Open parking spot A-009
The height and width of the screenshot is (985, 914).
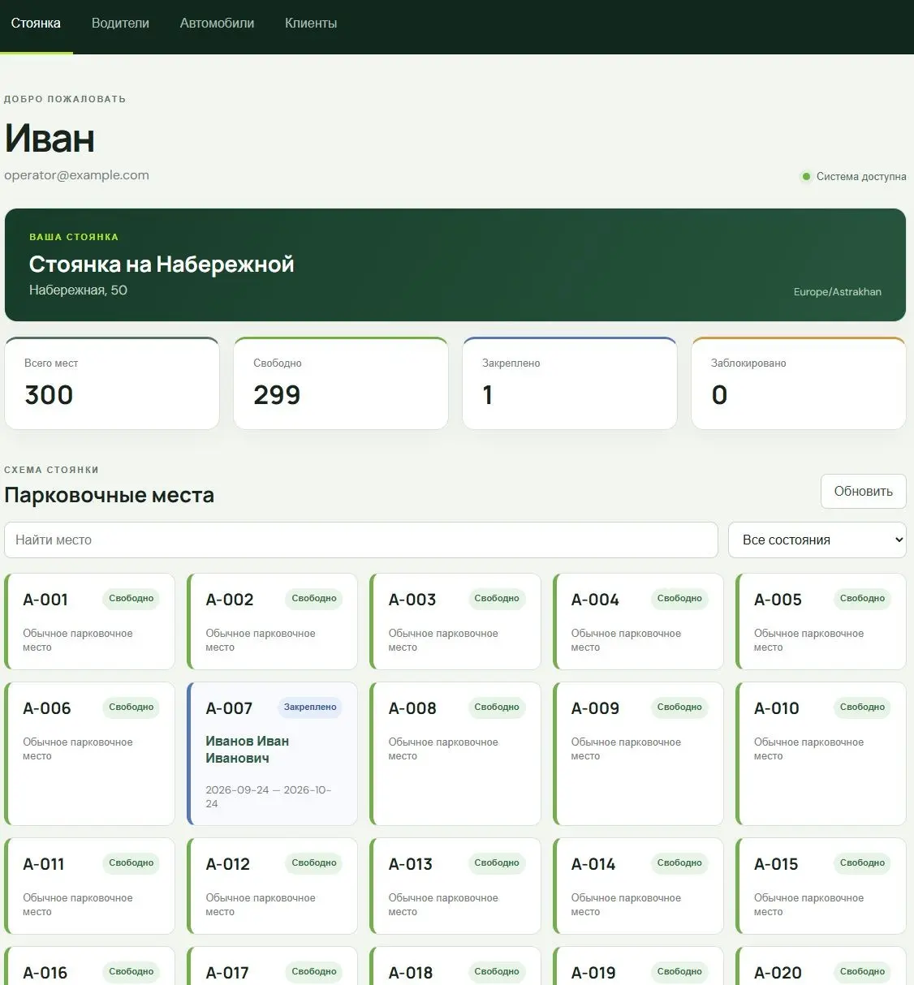(x=638, y=754)
